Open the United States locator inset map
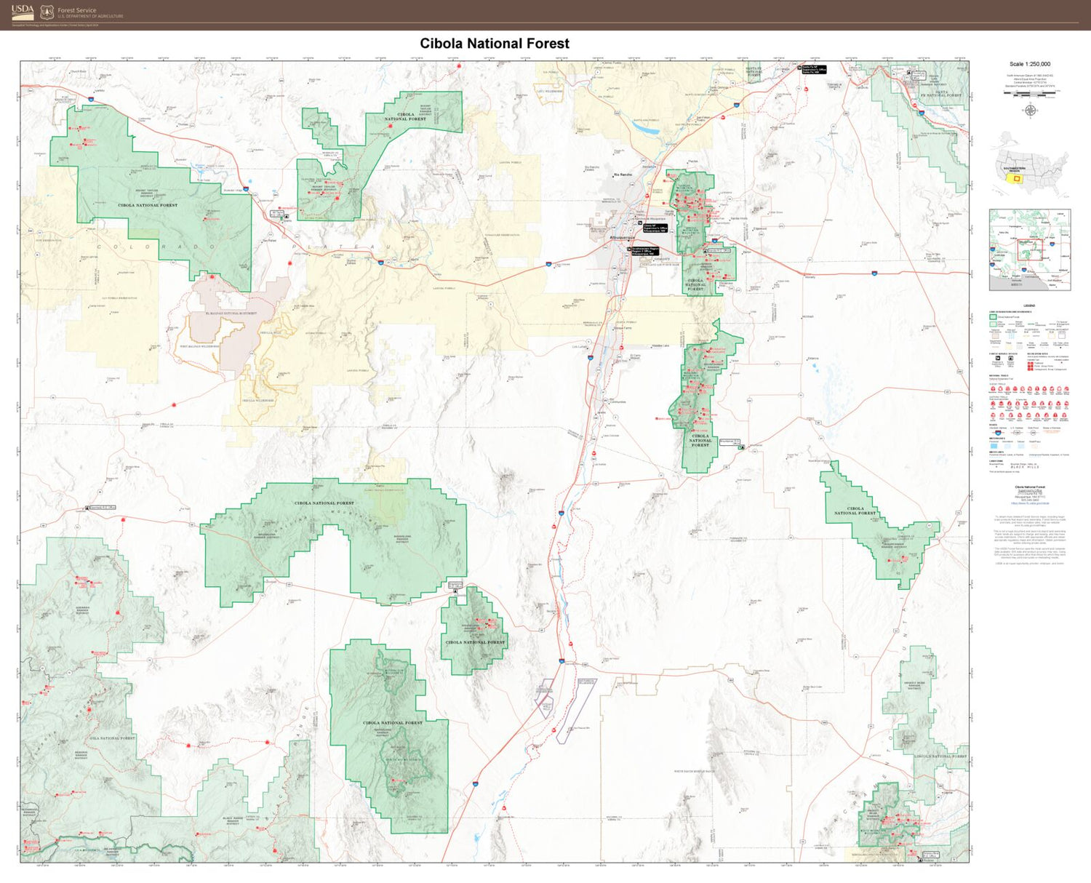This screenshot has width=1091, height=883. [1030, 165]
